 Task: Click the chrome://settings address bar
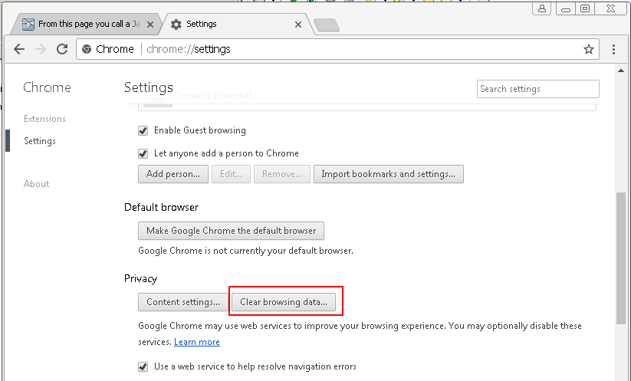(x=337, y=49)
